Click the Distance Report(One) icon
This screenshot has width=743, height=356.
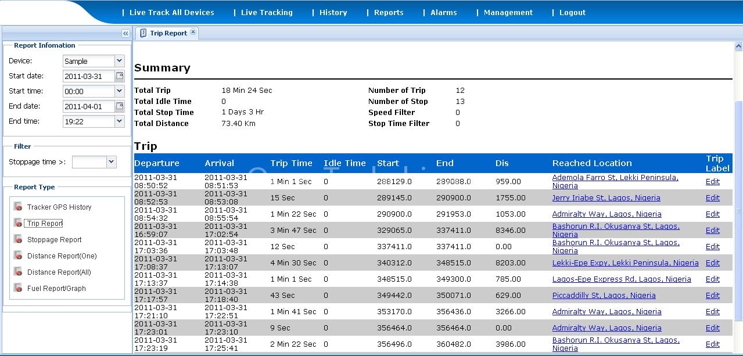(18, 256)
